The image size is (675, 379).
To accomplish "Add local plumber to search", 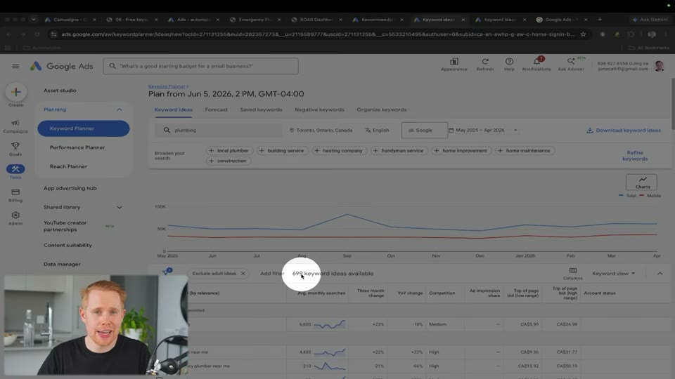I will 229,150.
